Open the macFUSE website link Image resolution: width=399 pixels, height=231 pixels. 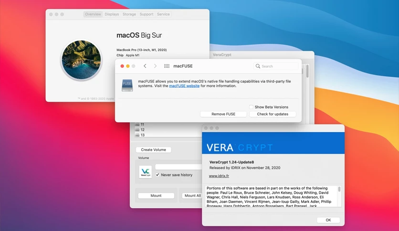184,86
